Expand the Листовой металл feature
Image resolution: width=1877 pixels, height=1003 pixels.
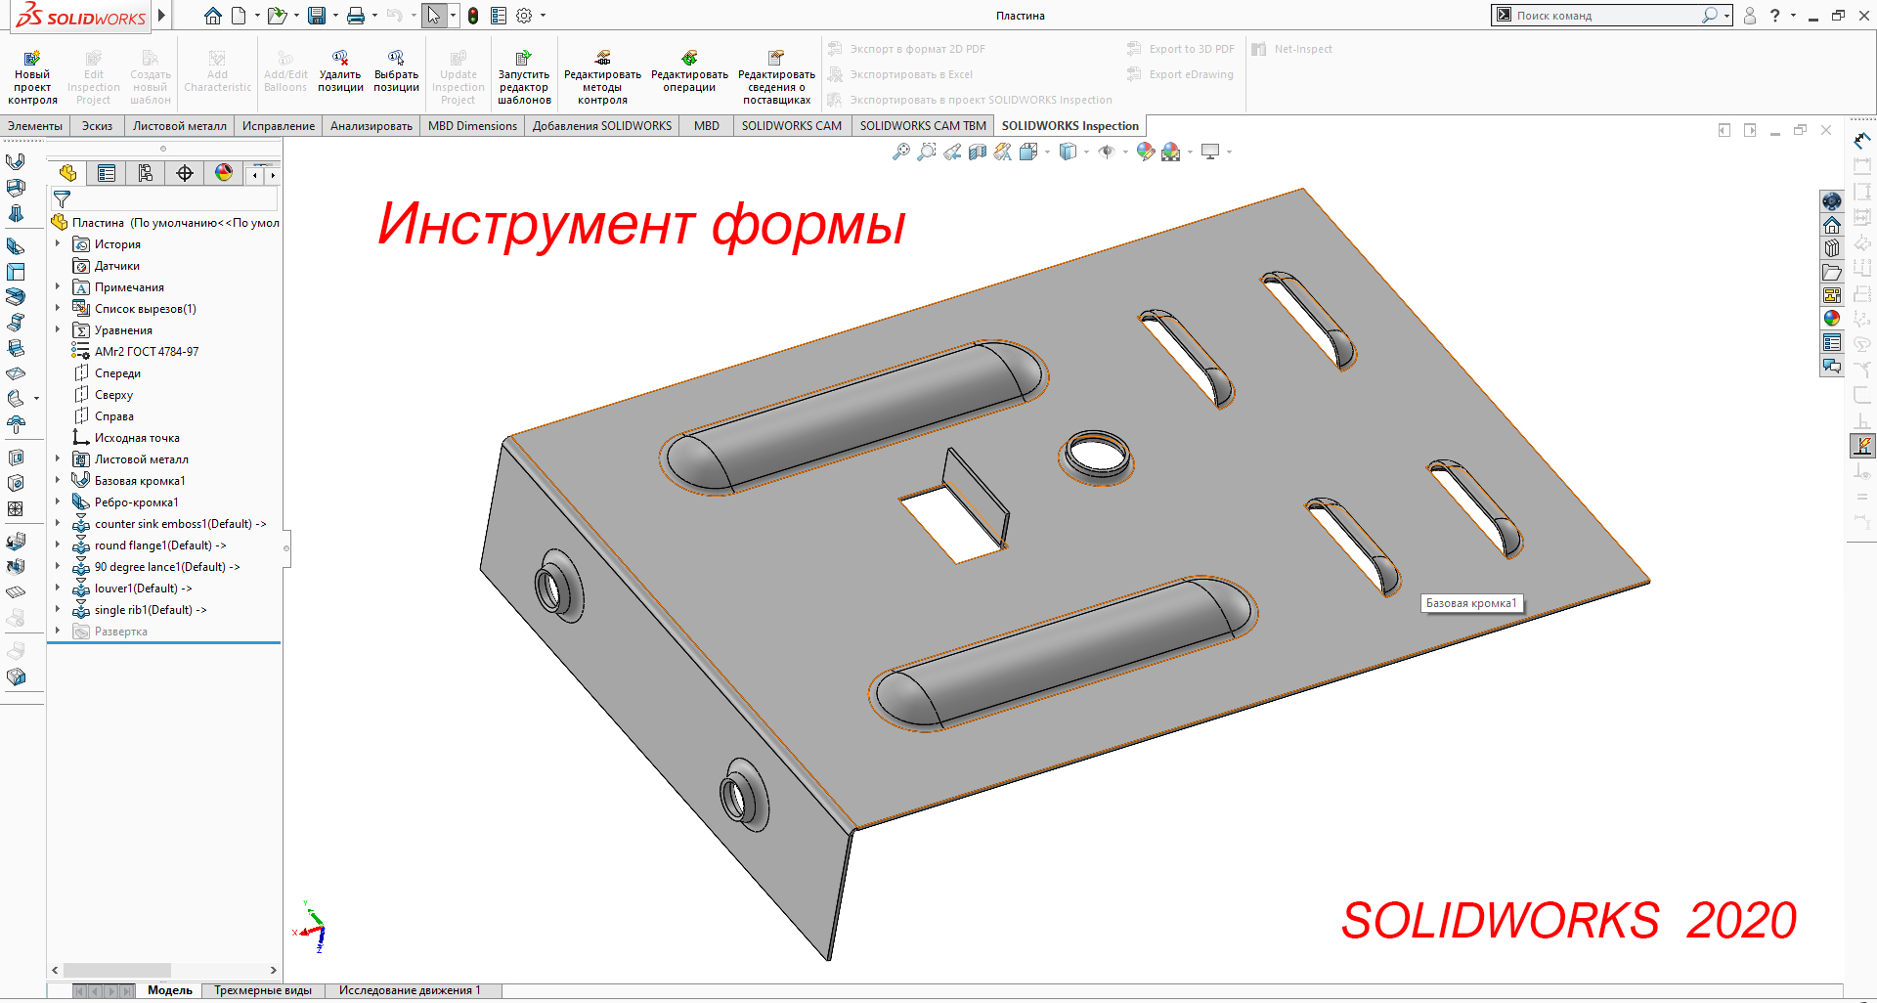pos(58,459)
